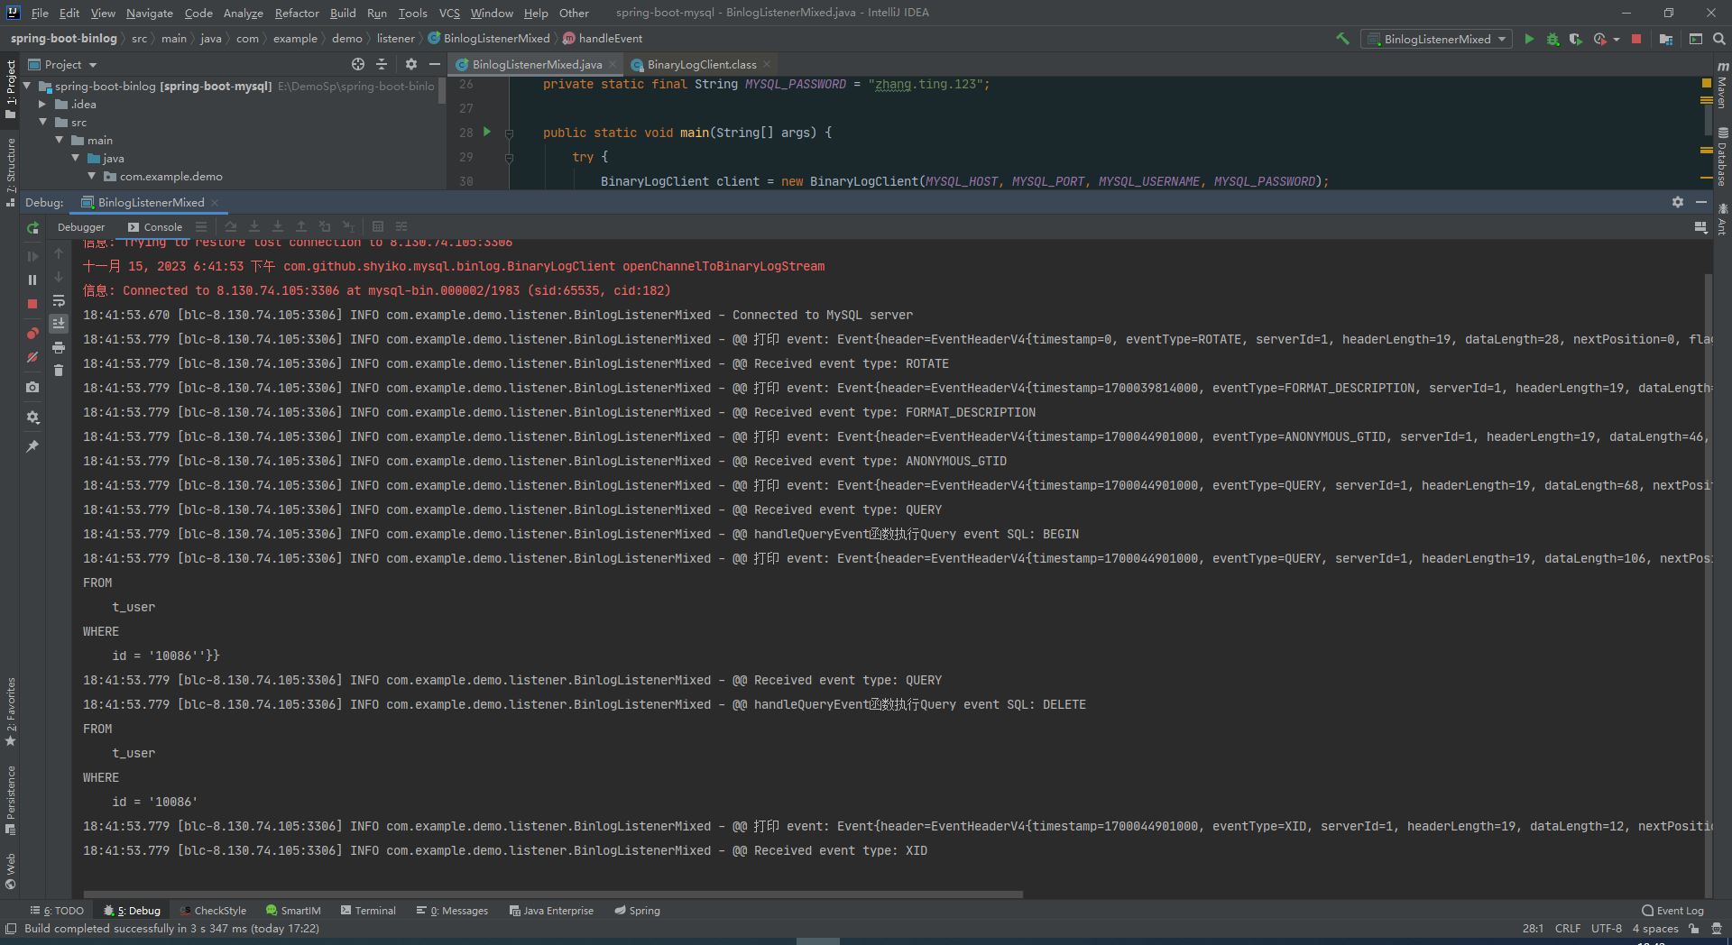
Task: Click the camera thread dump icon
Action: (32, 387)
